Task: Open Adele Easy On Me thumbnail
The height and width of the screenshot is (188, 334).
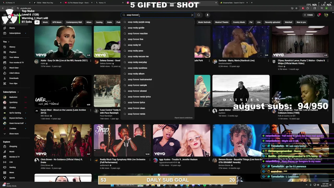Action: [x=63, y=42]
